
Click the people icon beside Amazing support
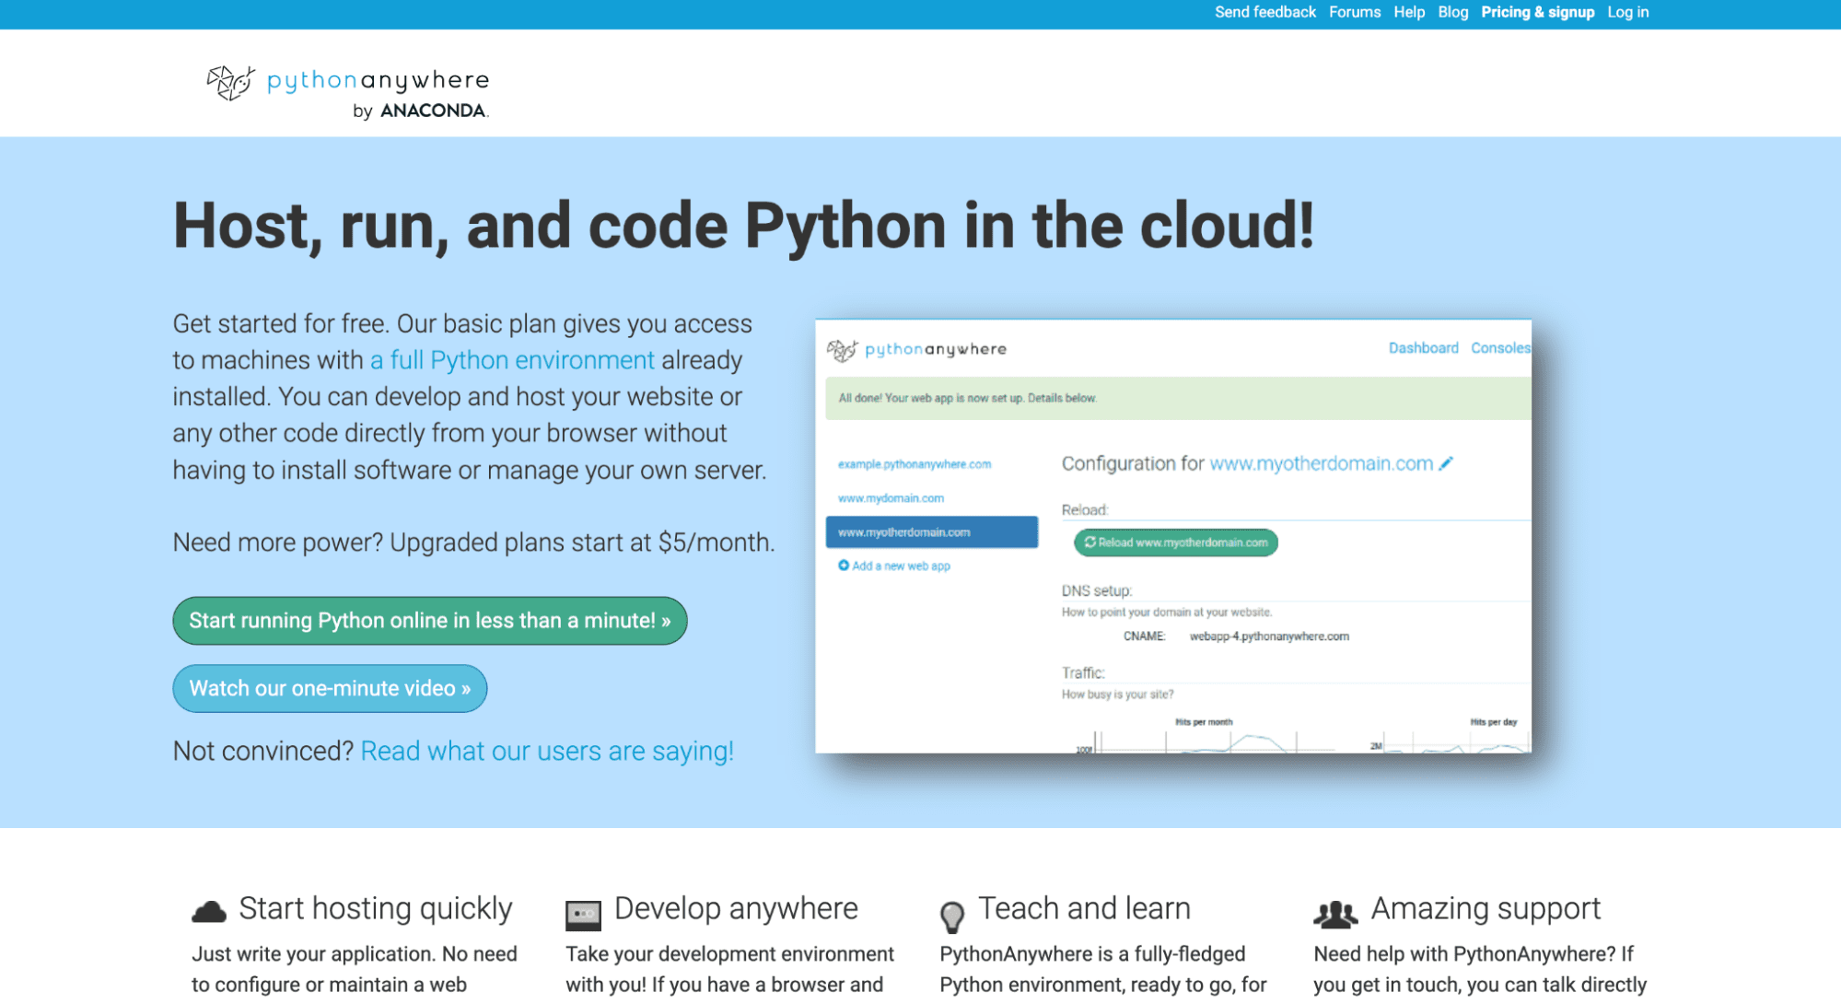pyautogui.click(x=1334, y=914)
